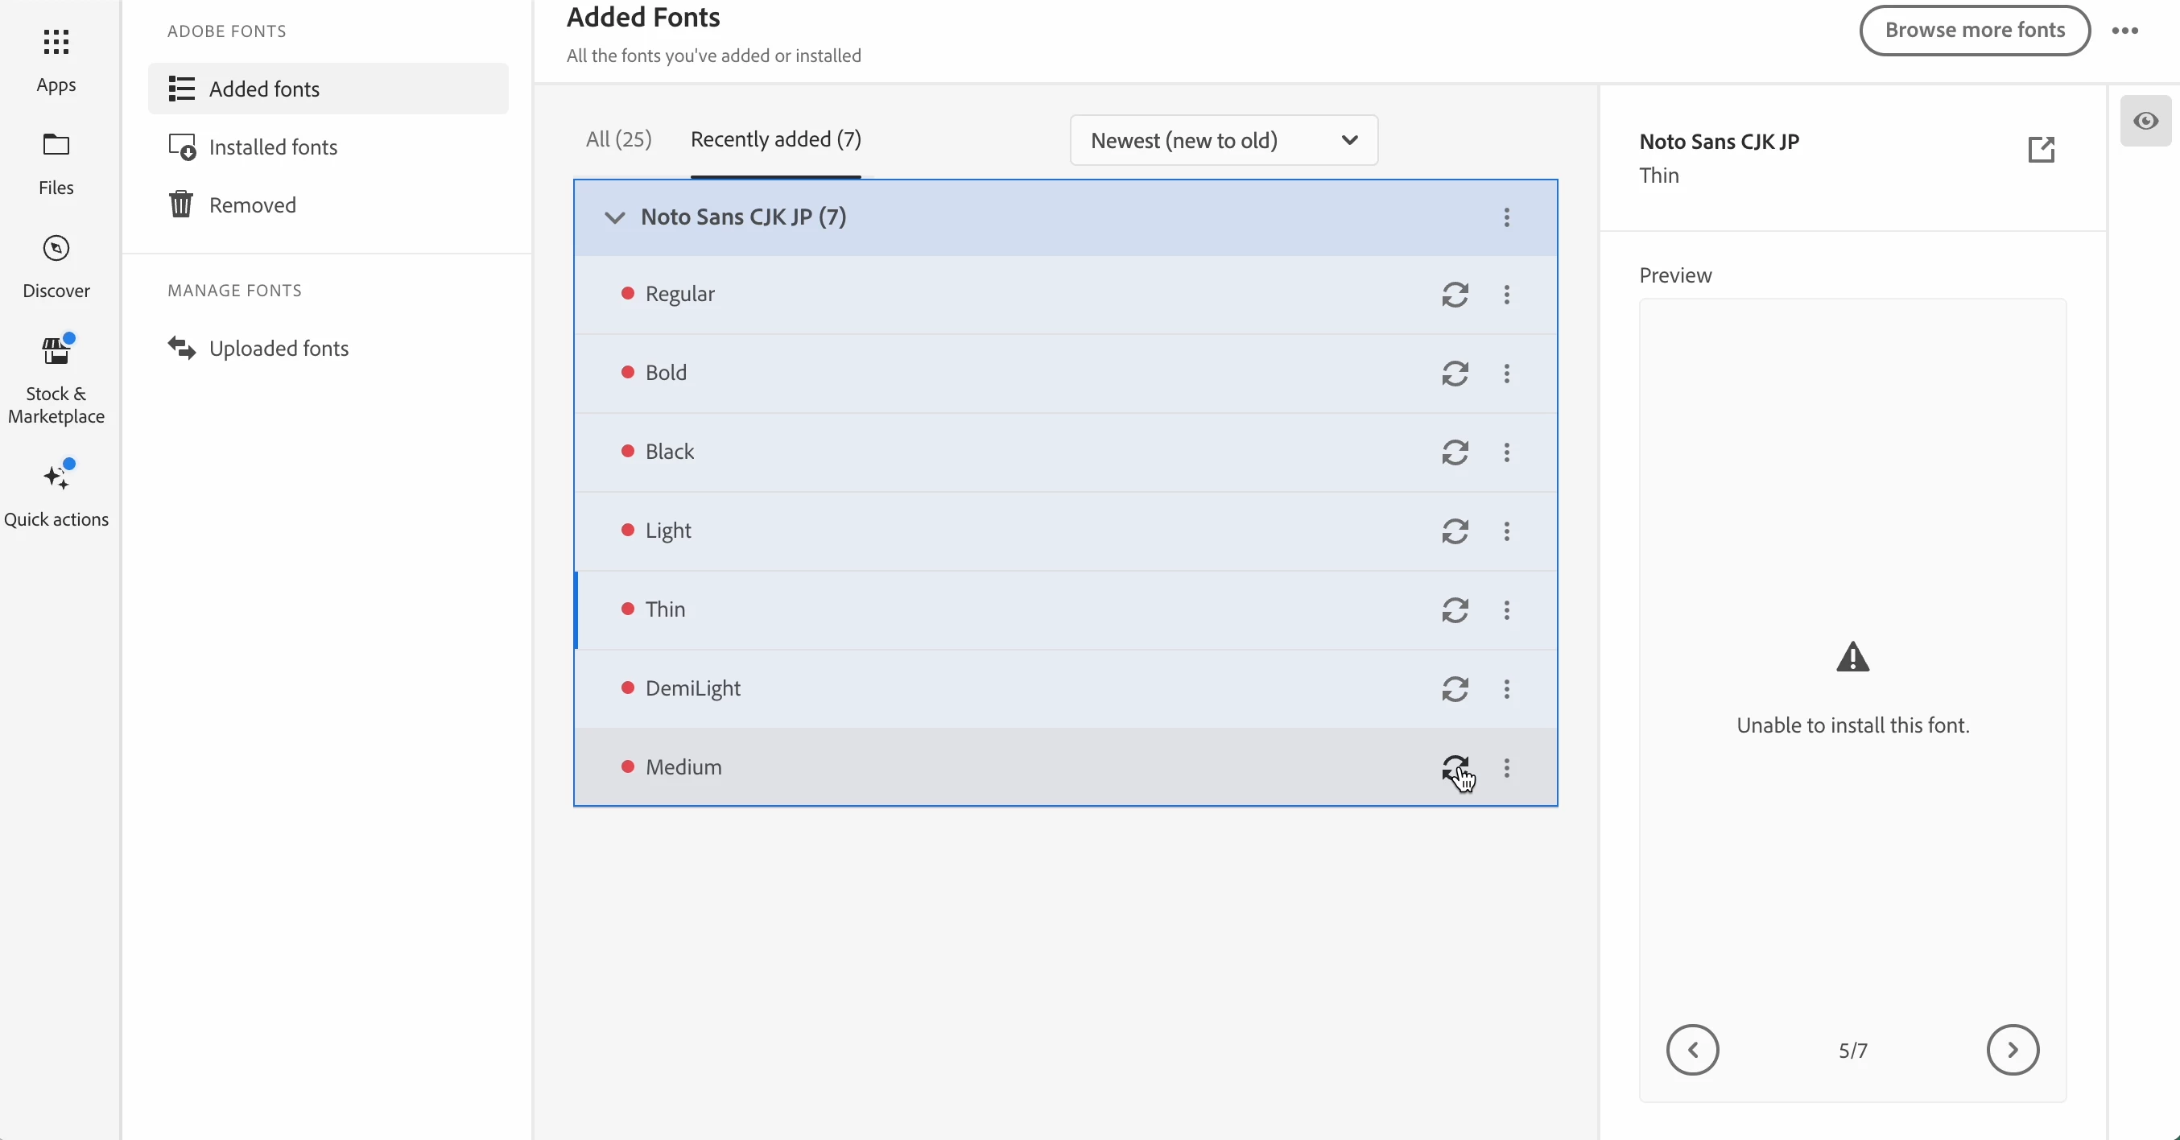Switch to the All (25) tab
This screenshot has width=2180, height=1140.
coord(618,138)
